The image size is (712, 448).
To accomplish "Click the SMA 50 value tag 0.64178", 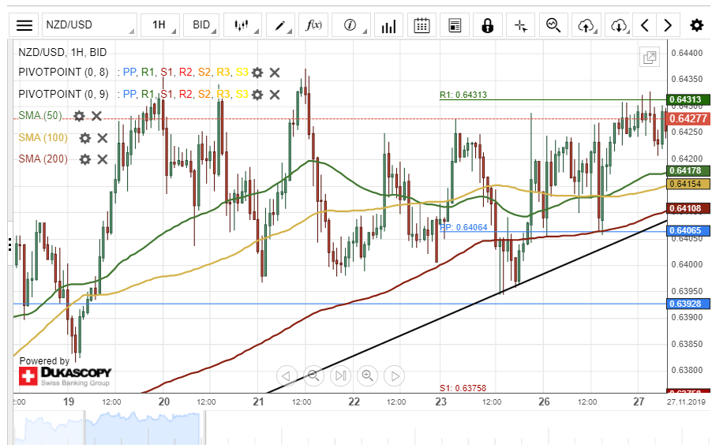I will [x=688, y=170].
